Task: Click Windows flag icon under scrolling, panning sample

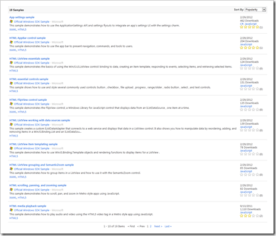Action: [x=11, y=190]
